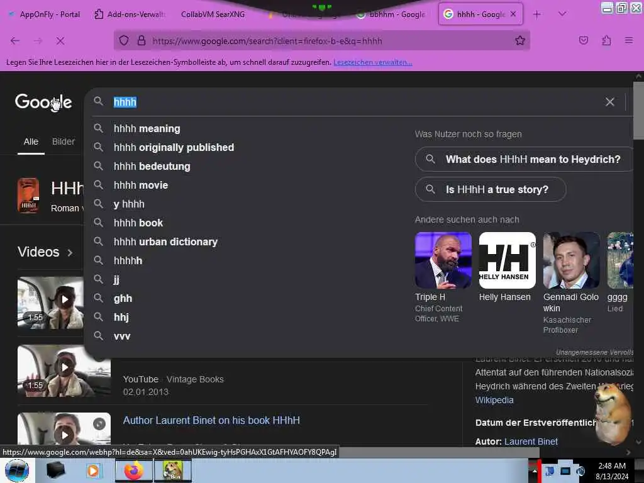Play the second 1:55 video thumbnail
This screenshot has height=483, width=644.
[x=64, y=371]
